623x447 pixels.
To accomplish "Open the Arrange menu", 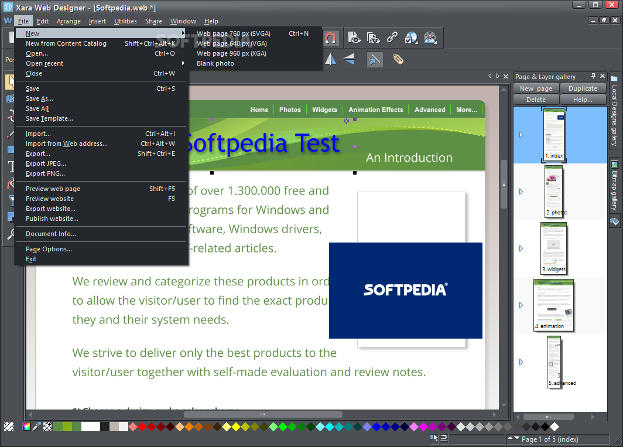I will click(69, 21).
